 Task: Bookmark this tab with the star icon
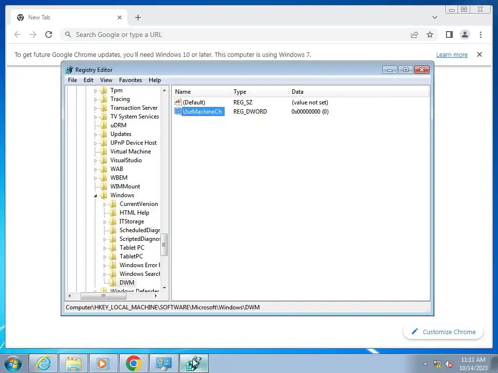tap(430, 34)
